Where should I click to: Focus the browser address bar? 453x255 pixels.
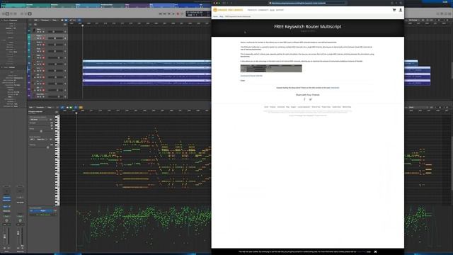(308, 3)
